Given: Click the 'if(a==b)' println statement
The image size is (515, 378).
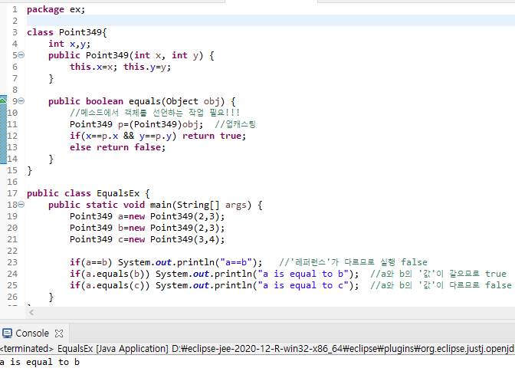Looking at the screenshot, I should 166,262.
